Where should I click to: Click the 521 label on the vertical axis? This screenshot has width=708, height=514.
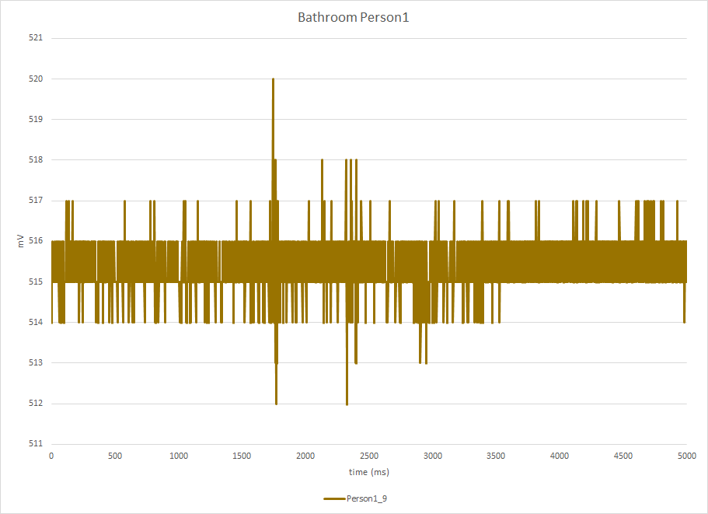[36, 38]
